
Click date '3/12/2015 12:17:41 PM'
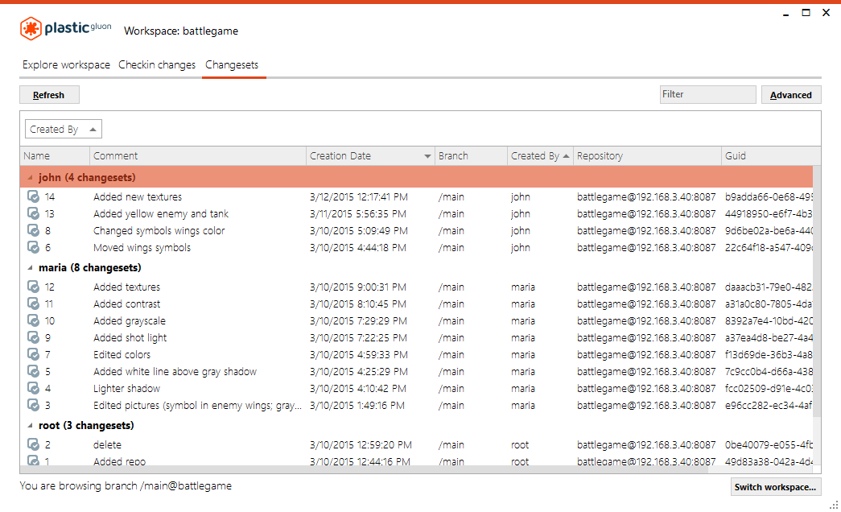pyautogui.click(x=358, y=197)
